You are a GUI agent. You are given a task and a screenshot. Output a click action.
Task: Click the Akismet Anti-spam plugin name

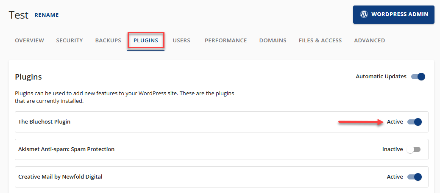click(67, 149)
